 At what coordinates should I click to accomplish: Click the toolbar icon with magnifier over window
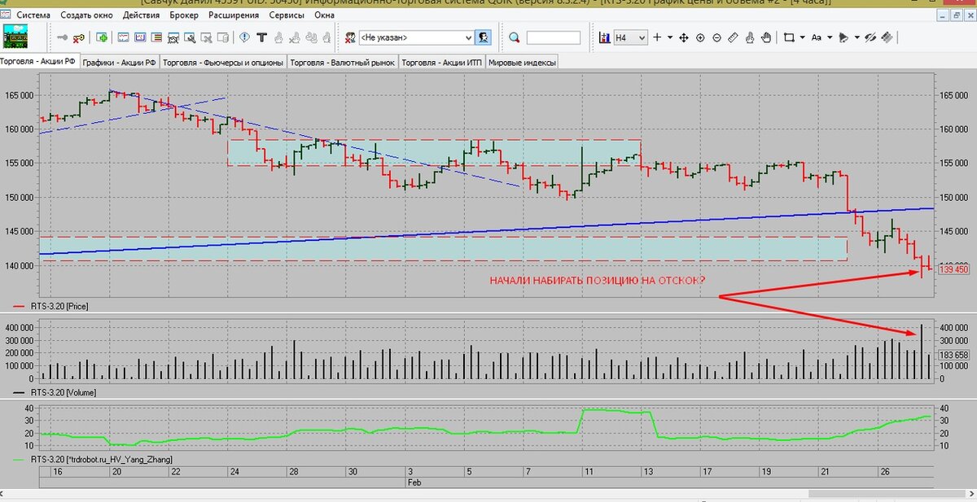click(x=189, y=37)
